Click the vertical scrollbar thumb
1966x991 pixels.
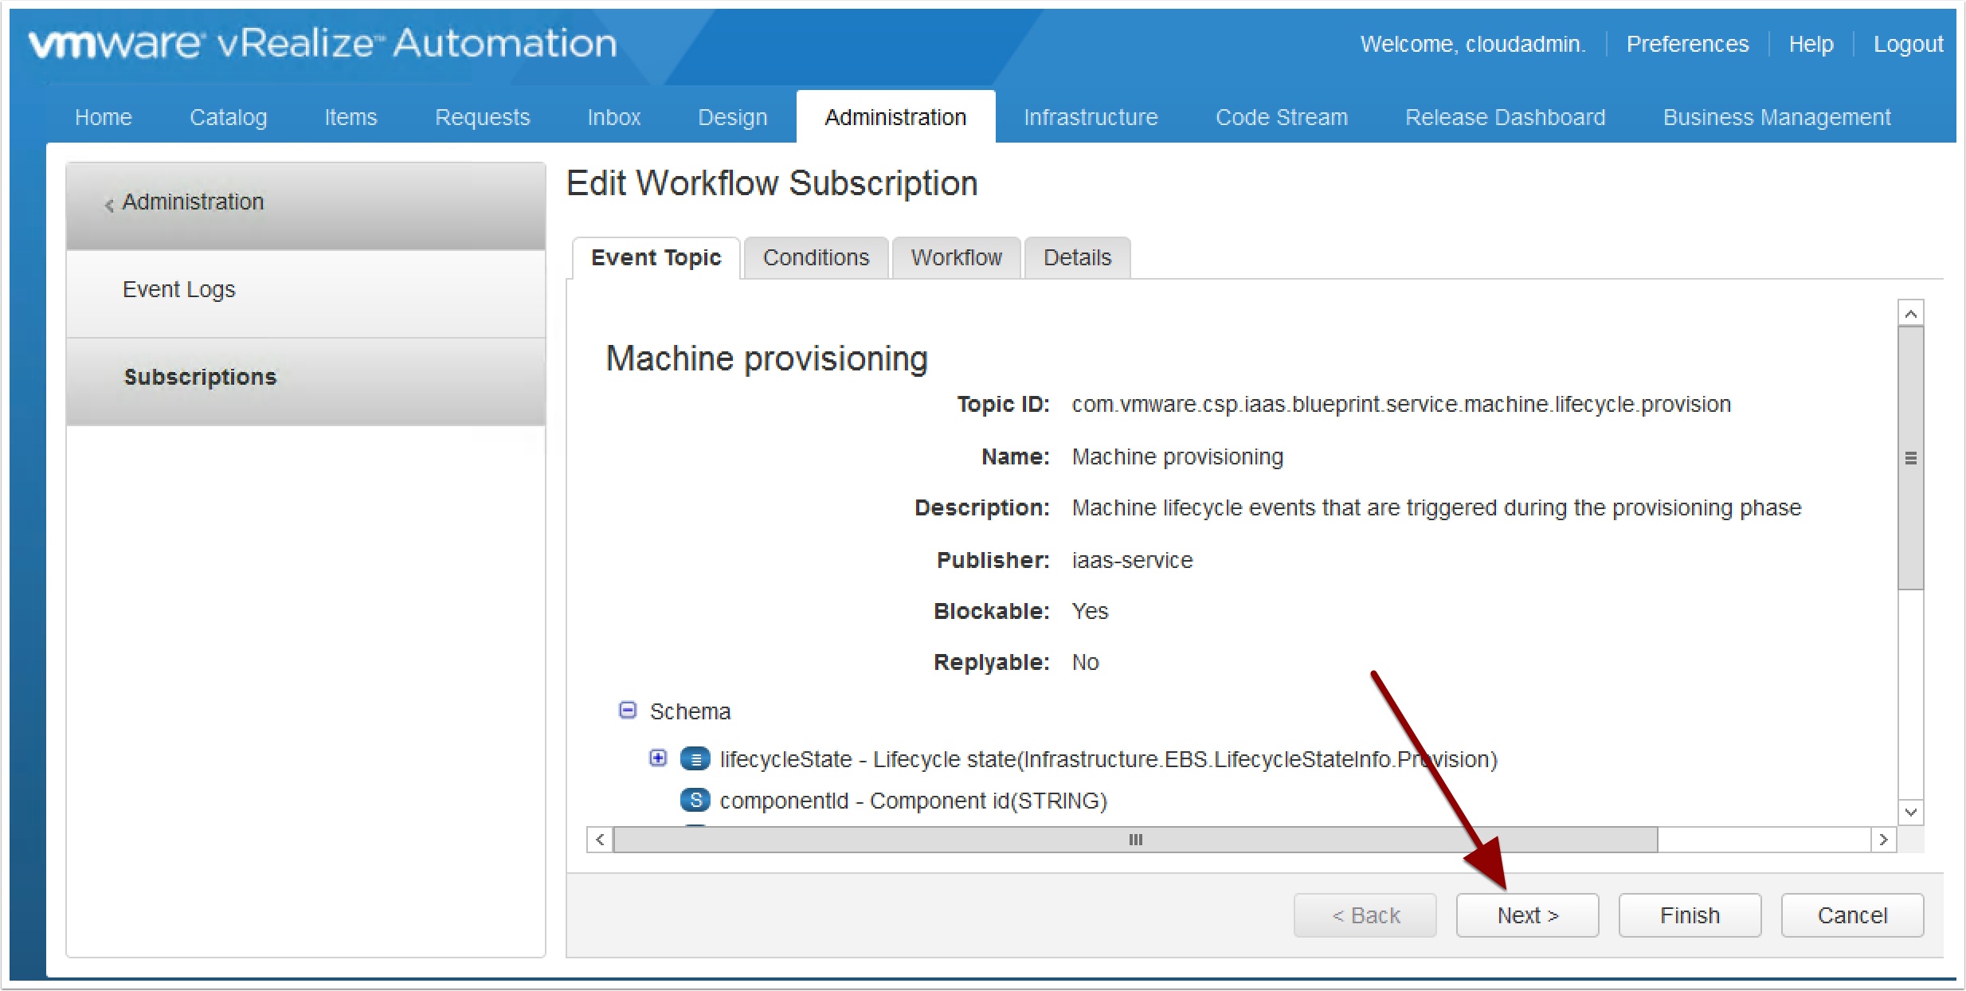1910,458
